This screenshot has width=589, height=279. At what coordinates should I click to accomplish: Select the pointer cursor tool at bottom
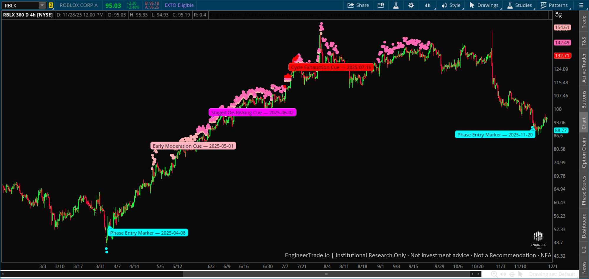(x=521, y=274)
